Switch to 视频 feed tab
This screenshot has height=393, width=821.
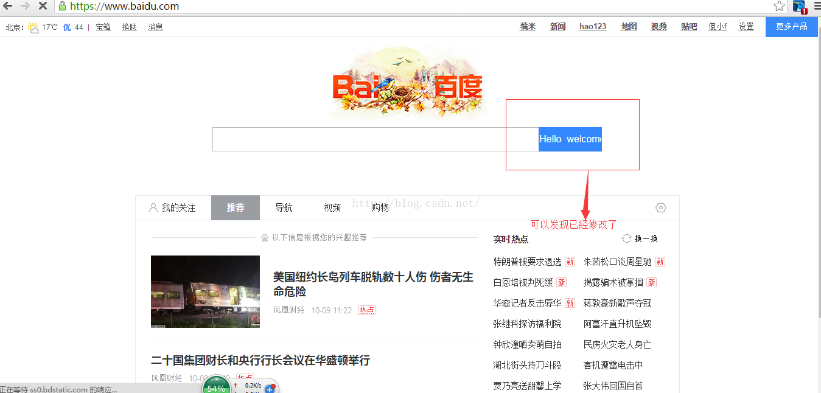[332, 207]
